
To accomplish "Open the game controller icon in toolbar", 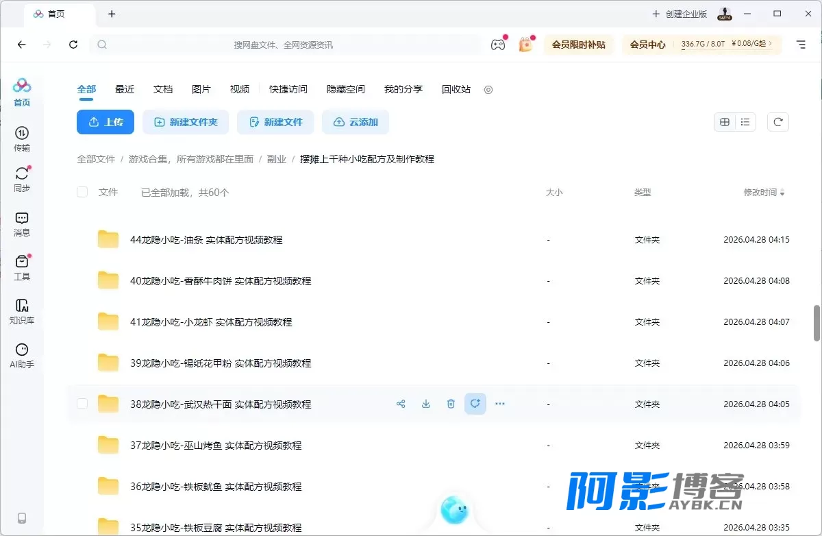I will click(498, 45).
